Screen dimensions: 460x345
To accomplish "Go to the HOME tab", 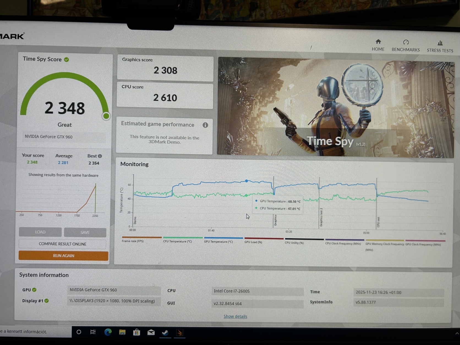I will click(378, 45).
